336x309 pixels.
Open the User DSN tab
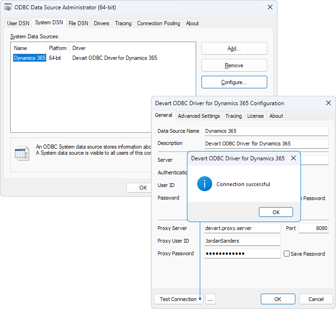point(18,23)
